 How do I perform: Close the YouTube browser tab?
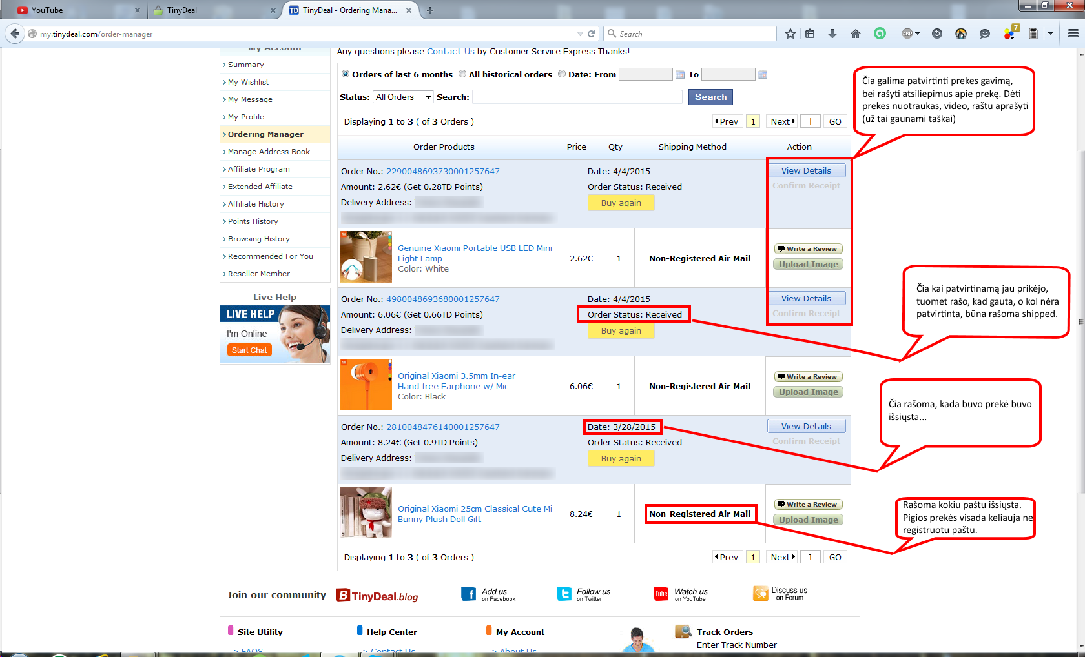138,10
